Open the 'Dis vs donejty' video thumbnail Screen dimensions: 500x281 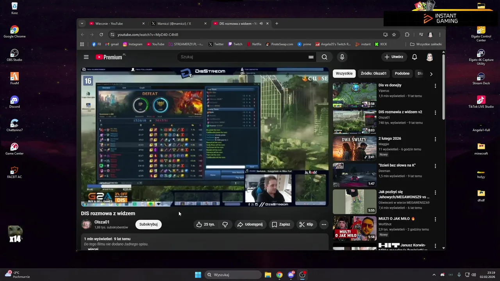tap(354, 94)
